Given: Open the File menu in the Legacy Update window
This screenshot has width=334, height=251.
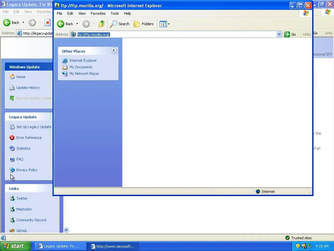Looking at the screenshot, I should (6, 12).
